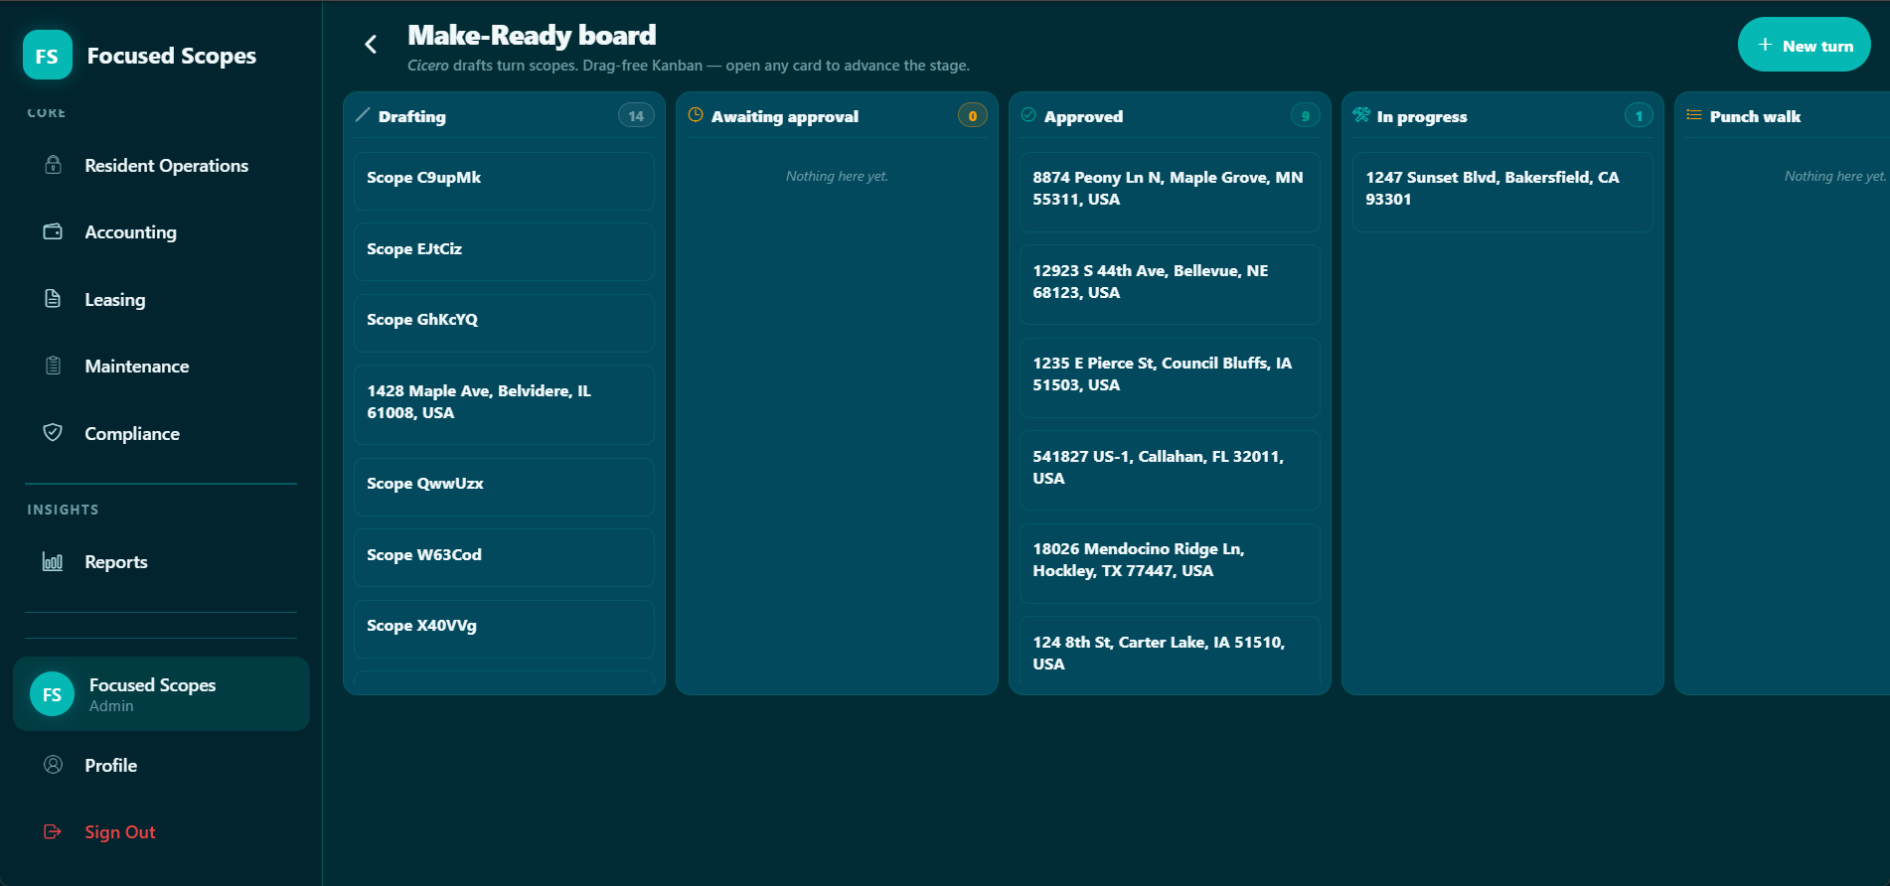Open the 1247 Sunset Blvd, Bakersfield card
1890x886 pixels.
[x=1502, y=192]
